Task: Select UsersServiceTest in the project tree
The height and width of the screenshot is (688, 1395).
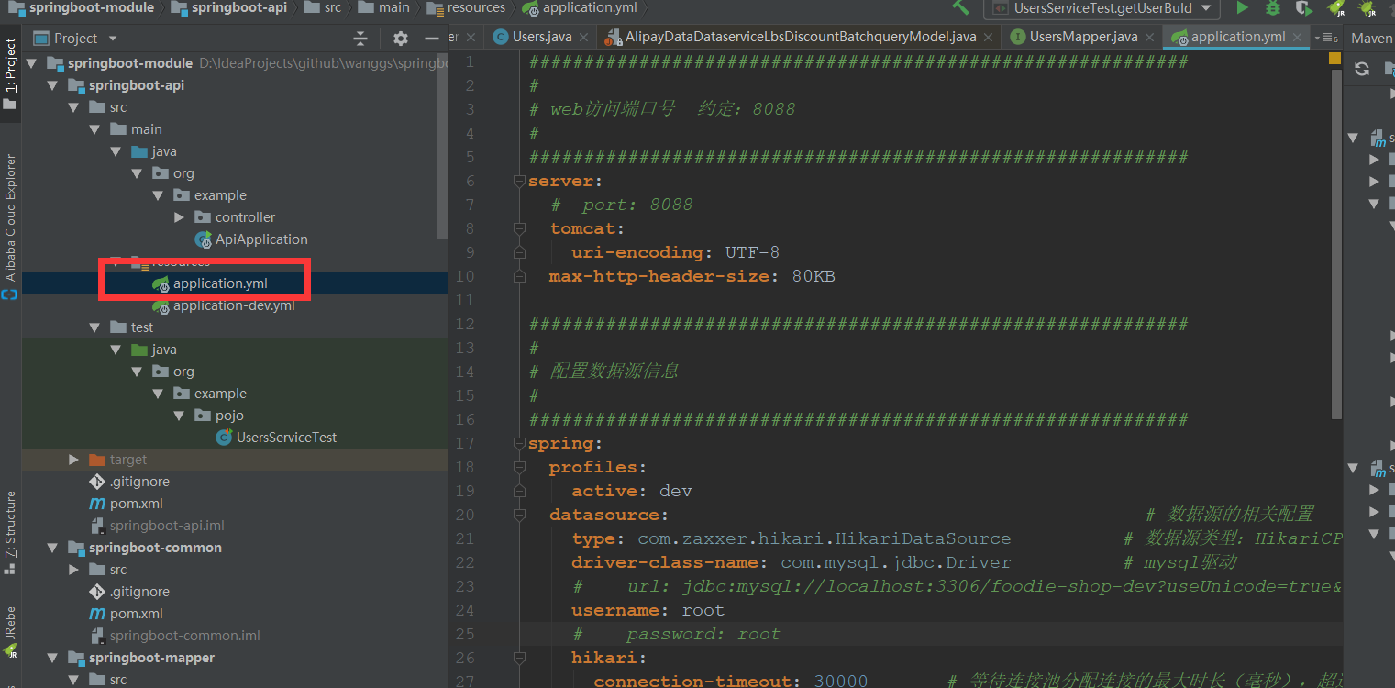Action: pyautogui.click(x=276, y=438)
